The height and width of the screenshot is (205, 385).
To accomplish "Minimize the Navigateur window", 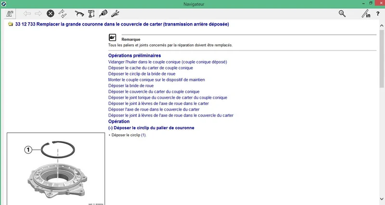I will (x=363, y=4).
